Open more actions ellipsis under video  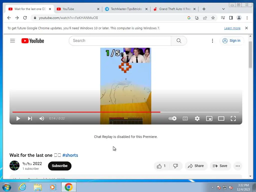click(x=238, y=166)
